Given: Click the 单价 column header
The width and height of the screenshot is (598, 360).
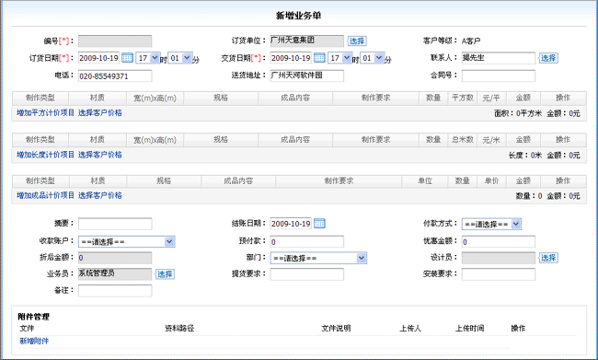Looking at the screenshot, I should (491, 181).
